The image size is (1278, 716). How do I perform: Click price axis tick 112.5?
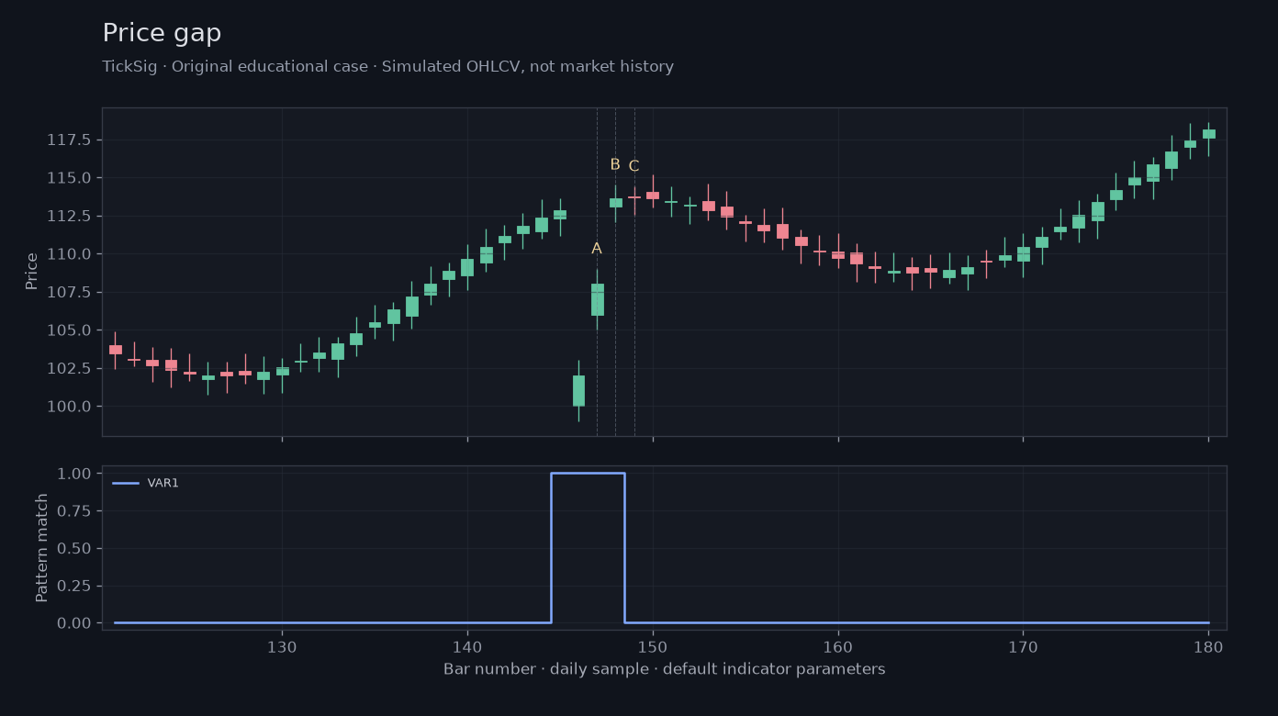pyautogui.click(x=70, y=216)
